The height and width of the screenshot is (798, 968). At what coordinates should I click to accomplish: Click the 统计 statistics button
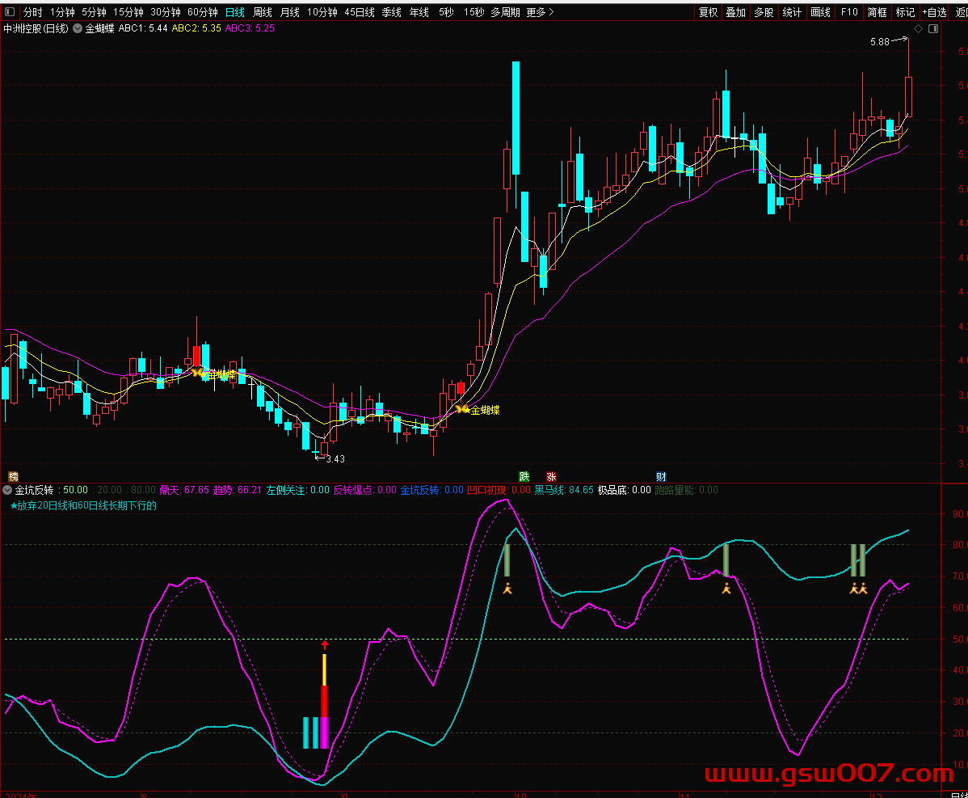[x=792, y=12]
